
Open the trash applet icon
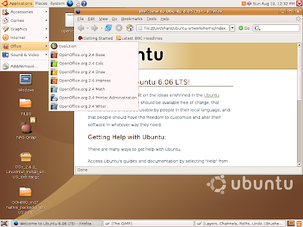click(299, 223)
